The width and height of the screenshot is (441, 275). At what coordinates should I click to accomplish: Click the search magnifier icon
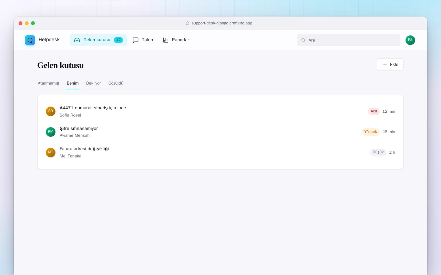pyautogui.click(x=304, y=40)
